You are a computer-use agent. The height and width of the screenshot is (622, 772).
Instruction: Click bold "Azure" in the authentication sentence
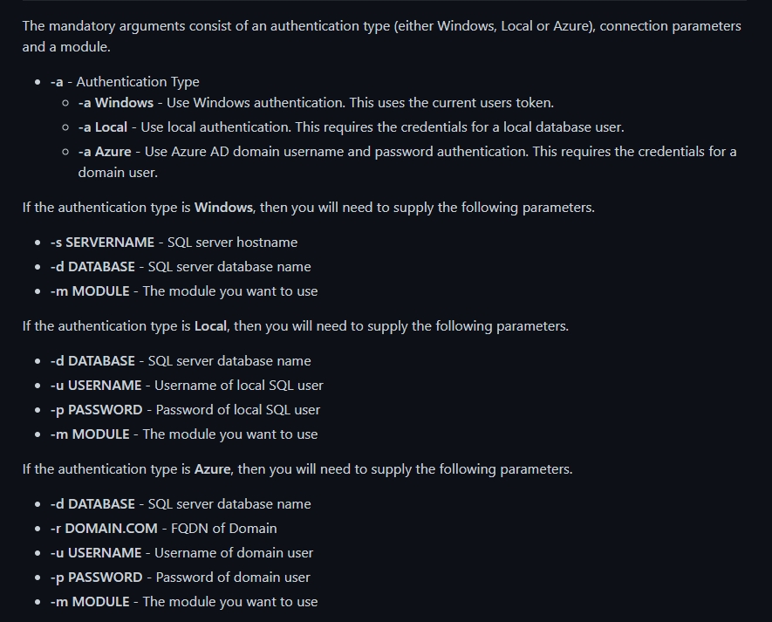[212, 468]
